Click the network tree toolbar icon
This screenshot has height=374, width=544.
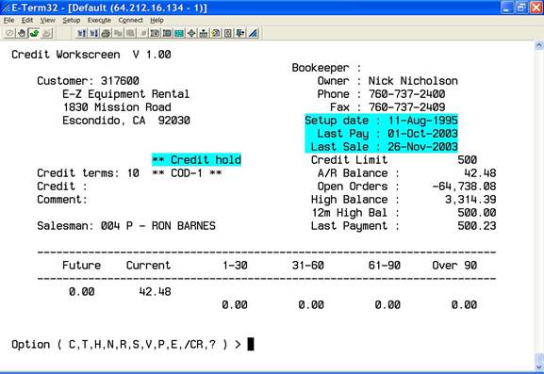pos(204,33)
